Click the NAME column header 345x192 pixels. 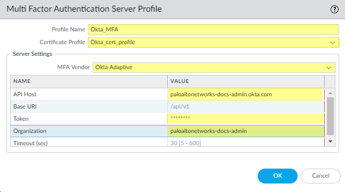point(89,81)
